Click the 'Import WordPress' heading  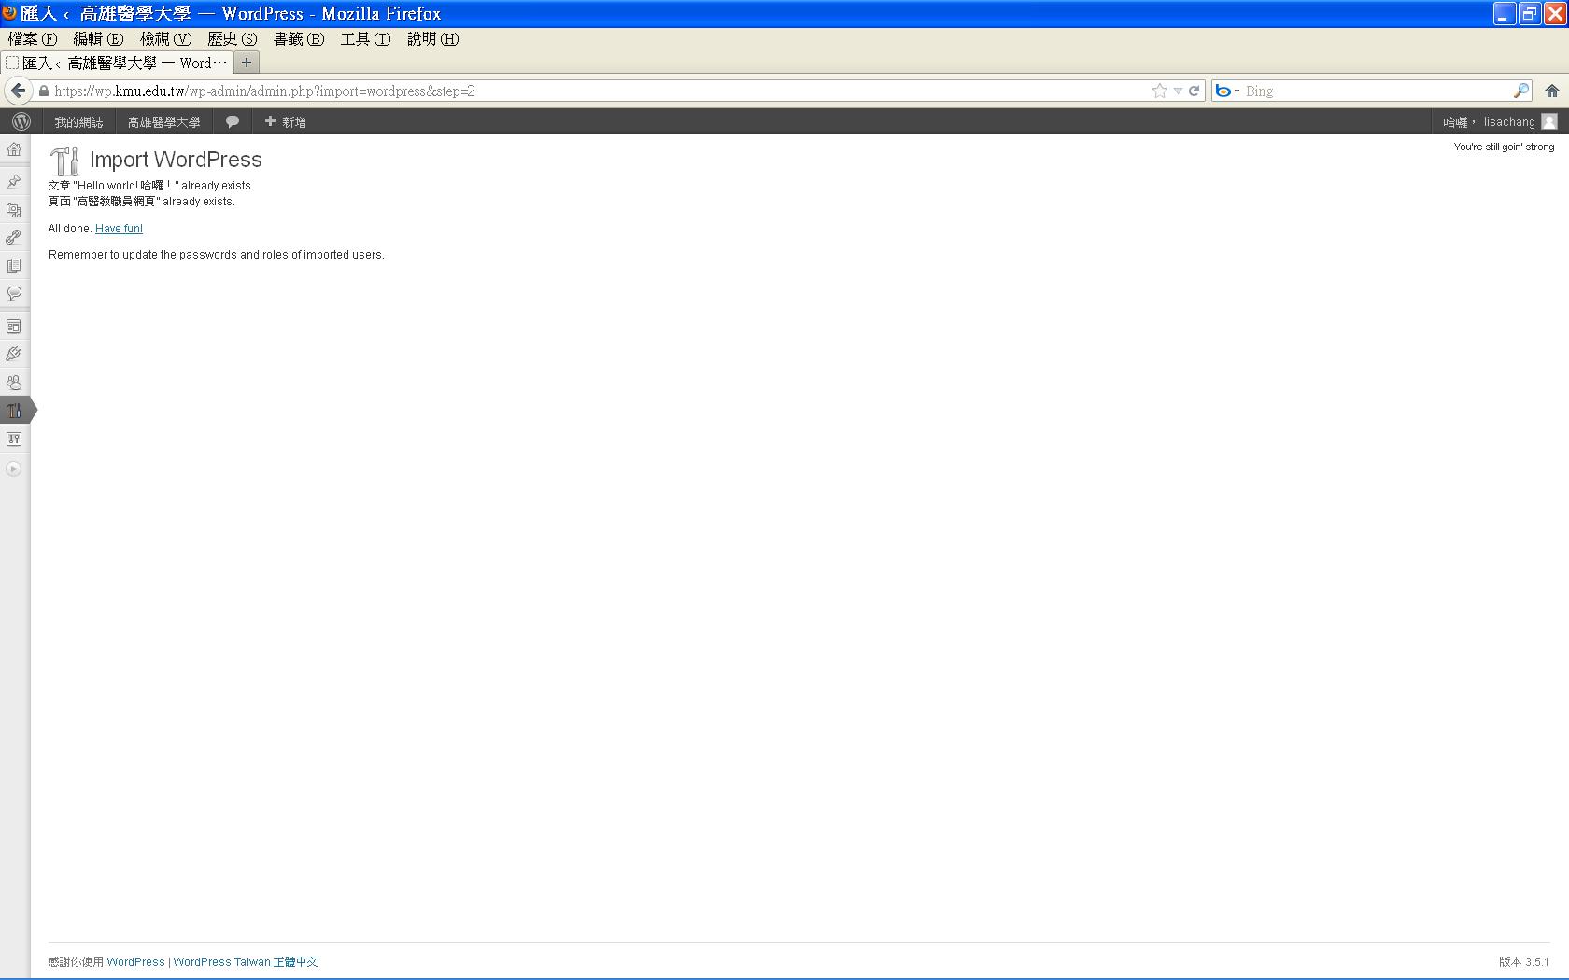[176, 160]
